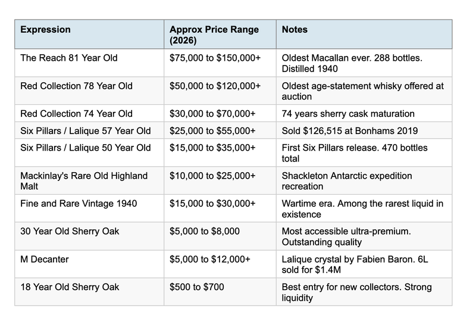Select the 30 Year Old Sherry Oak cell
The image size is (476, 327).
click(70, 231)
